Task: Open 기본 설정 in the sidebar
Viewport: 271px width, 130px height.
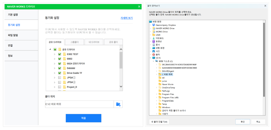Action: point(21,15)
